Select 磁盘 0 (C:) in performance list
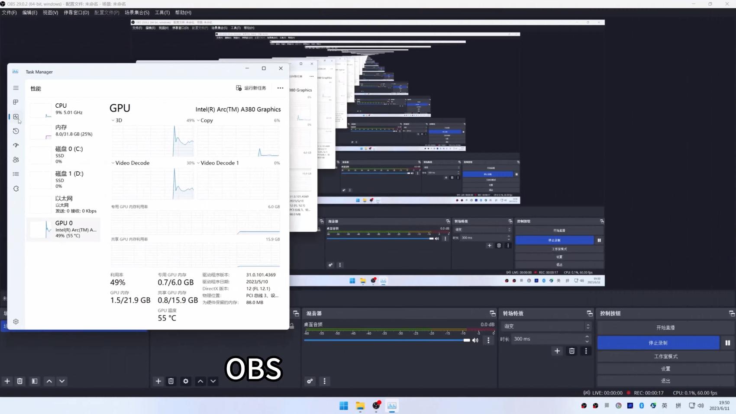The height and width of the screenshot is (414, 736). click(x=64, y=155)
